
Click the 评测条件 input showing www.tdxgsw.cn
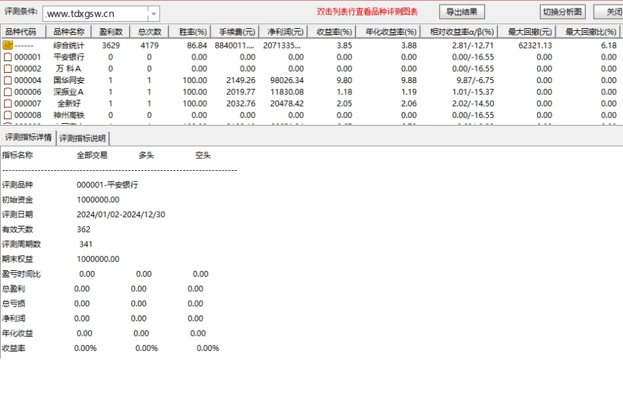[x=96, y=14]
